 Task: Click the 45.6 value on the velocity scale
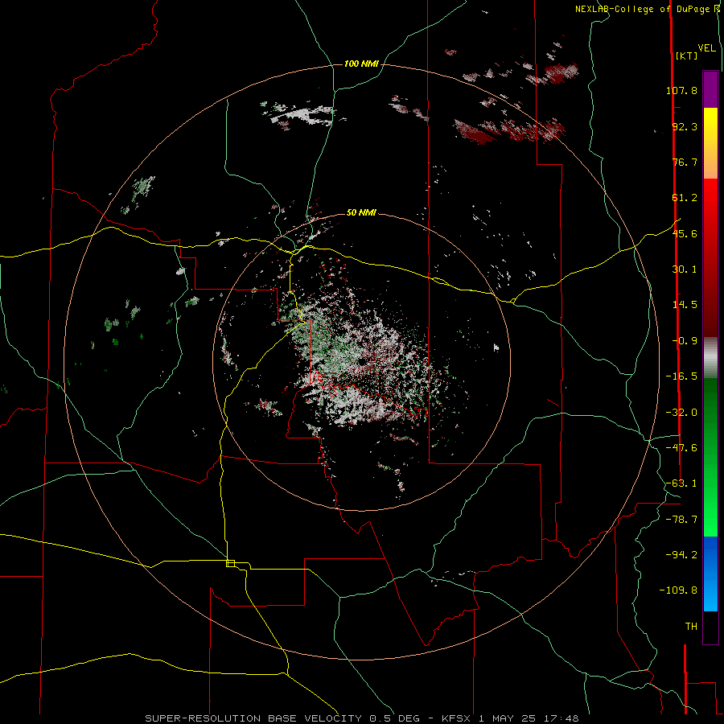(685, 233)
